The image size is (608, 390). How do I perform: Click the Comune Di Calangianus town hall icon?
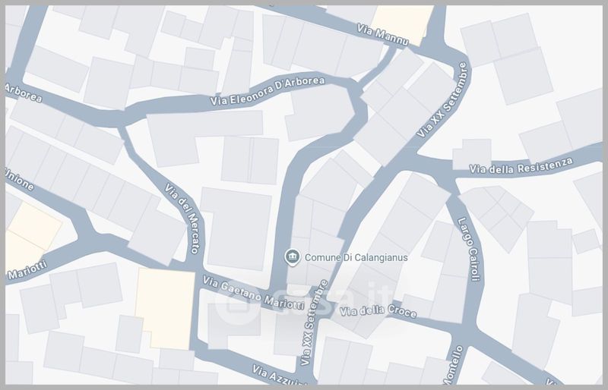[292, 257]
